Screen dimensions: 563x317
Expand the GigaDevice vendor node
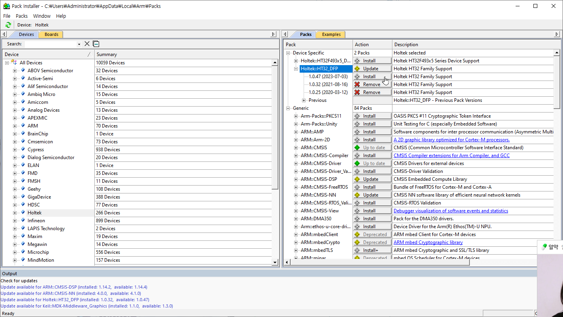[x=15, y=197]
